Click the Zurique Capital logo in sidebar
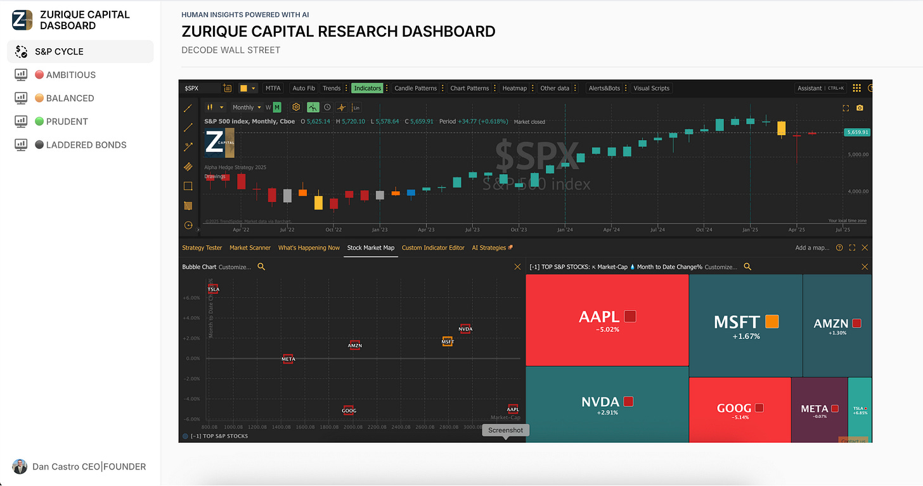 click(23, 20)
